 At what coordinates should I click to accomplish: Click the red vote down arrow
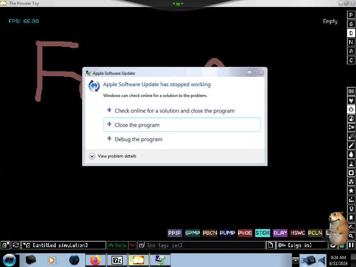(132, 245)
